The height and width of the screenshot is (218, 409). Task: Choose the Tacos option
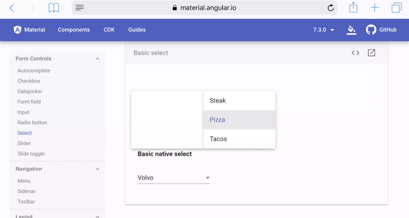(239, 139)
